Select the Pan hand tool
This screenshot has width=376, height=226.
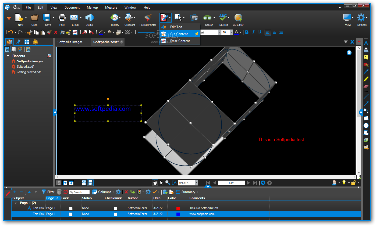click(155, 183)
